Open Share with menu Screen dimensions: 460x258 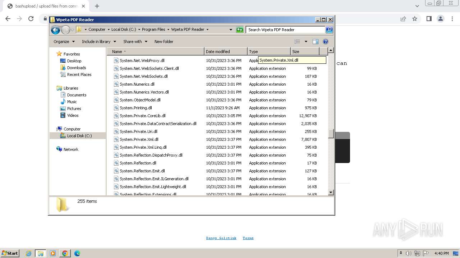pos(135,42)
